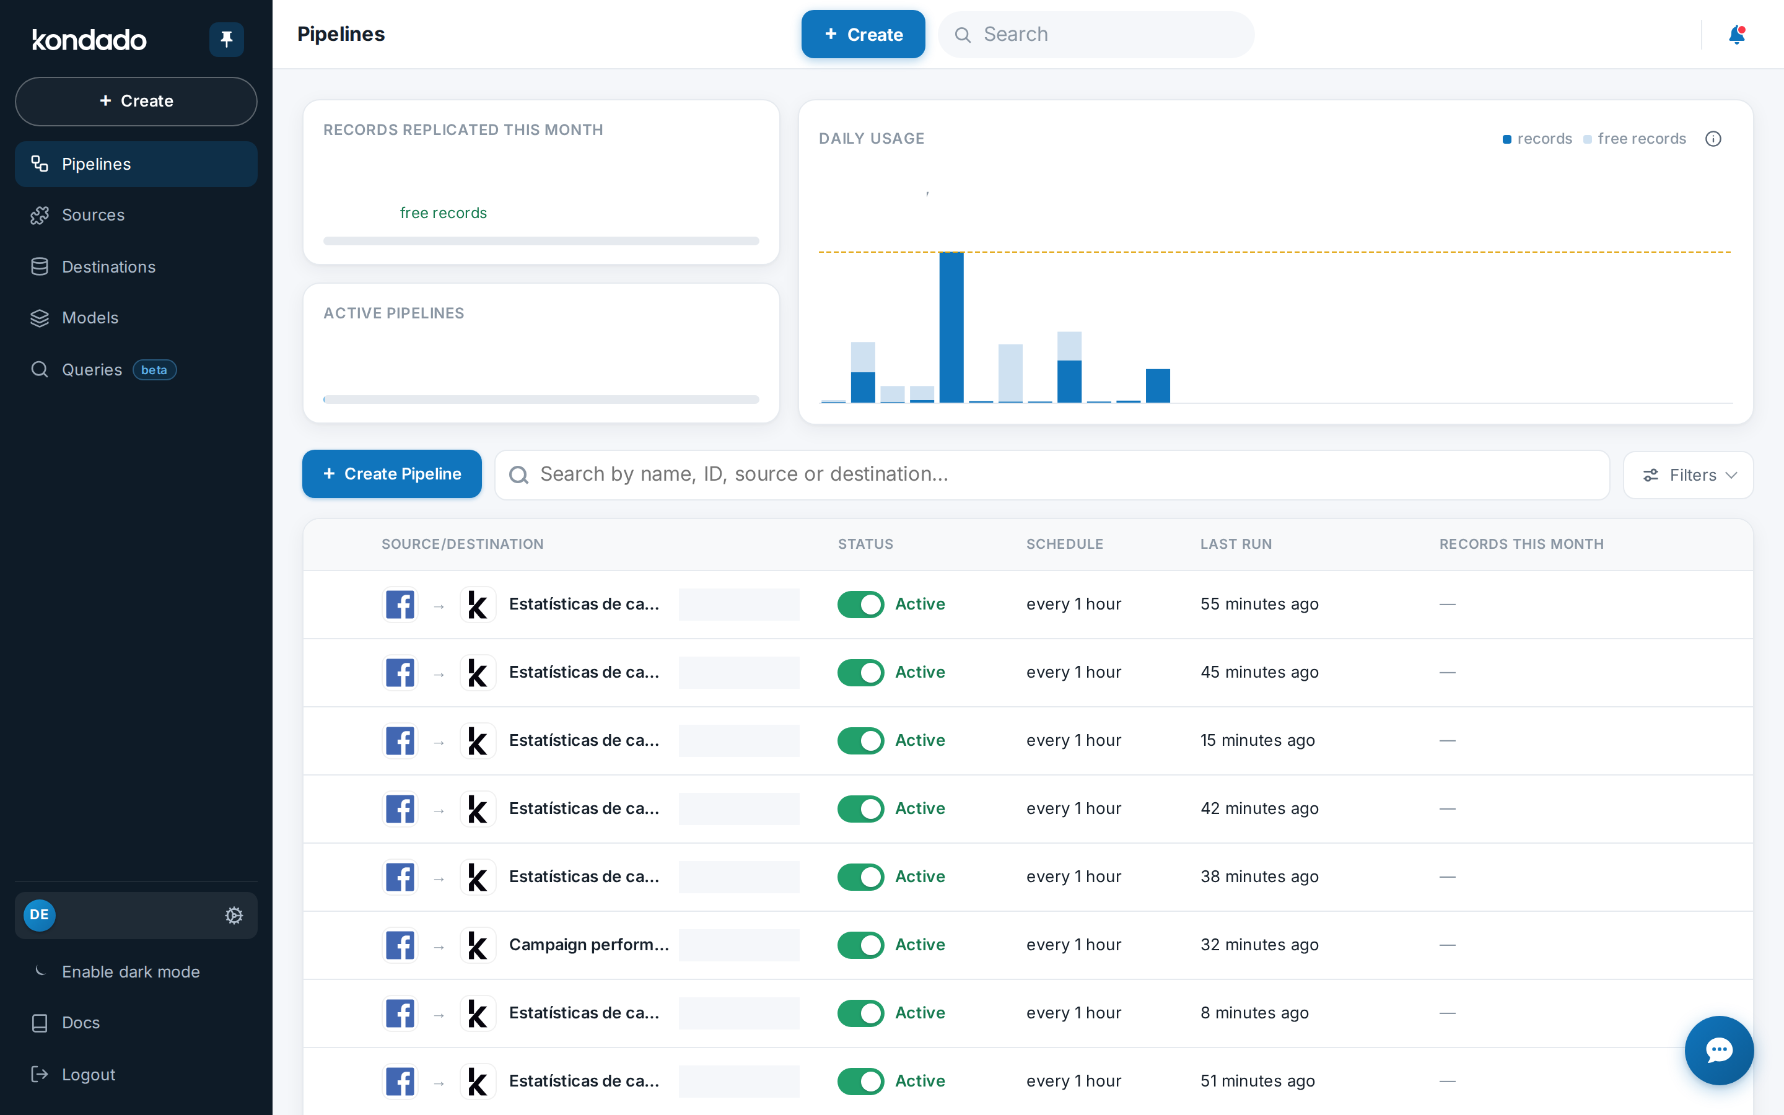Screen dimensions: 1784x1115
Task: Toggle Active switch for 45 minutes ago pipeline
Action: tap(860, 672)
